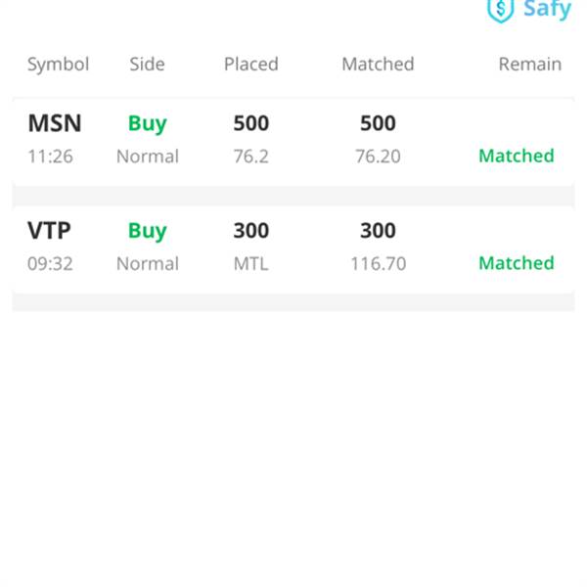The image size is (587, 587).
Task: Select the MTL order type for VTP
Action: click(x=251, y=263)
